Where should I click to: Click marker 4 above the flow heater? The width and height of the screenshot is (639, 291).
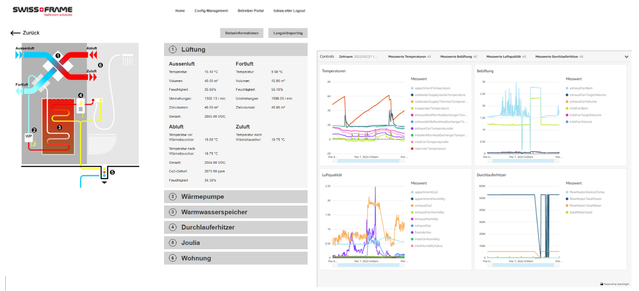[81, 96]
